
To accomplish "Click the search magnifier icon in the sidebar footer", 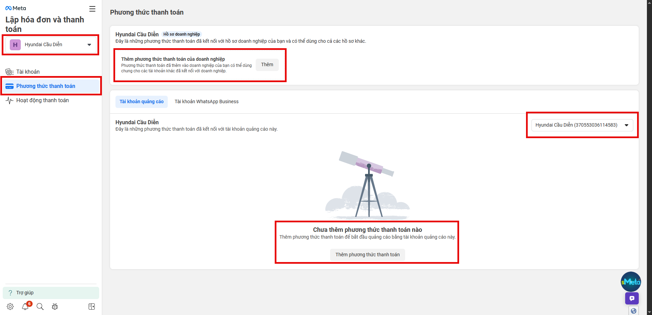I will [x=40, y=307].
